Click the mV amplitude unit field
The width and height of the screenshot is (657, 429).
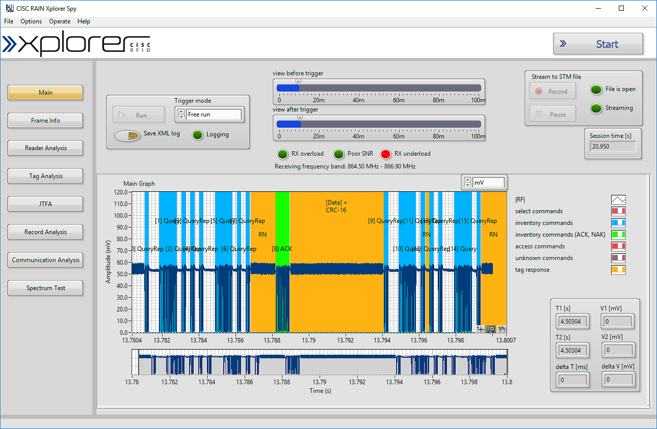click(489, 182)
